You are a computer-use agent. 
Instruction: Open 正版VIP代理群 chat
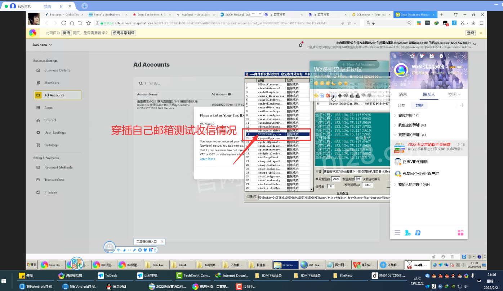[429, 162]
